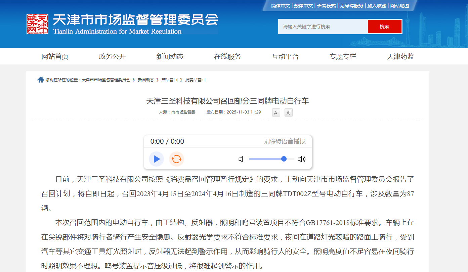Open the 网站地图 site map link

point(399,6)
